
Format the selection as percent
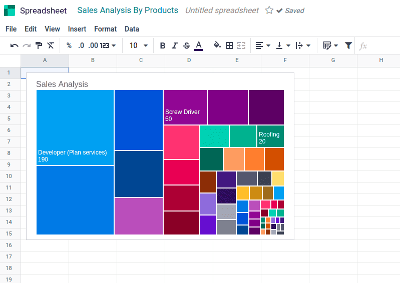(x=69, y=45)
